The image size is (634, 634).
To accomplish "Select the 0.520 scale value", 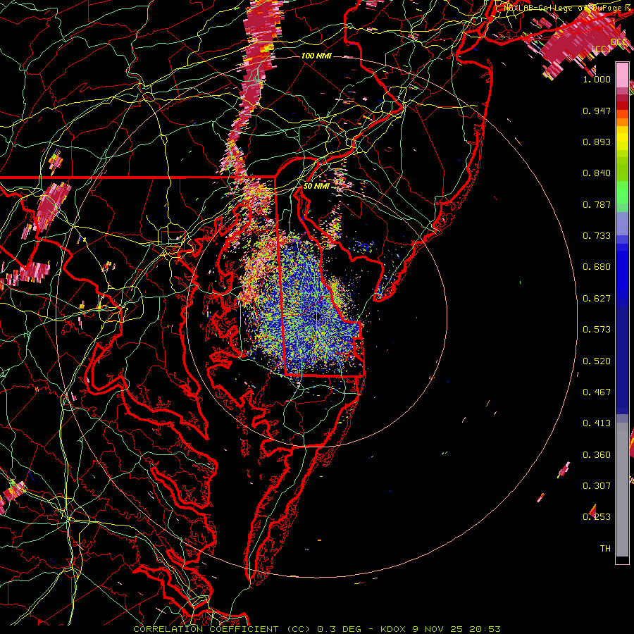I will (597, 361).
